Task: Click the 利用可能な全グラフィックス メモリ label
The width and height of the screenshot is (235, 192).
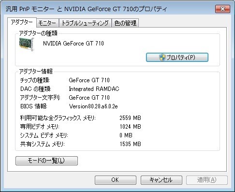Action: tap(58, 118)
